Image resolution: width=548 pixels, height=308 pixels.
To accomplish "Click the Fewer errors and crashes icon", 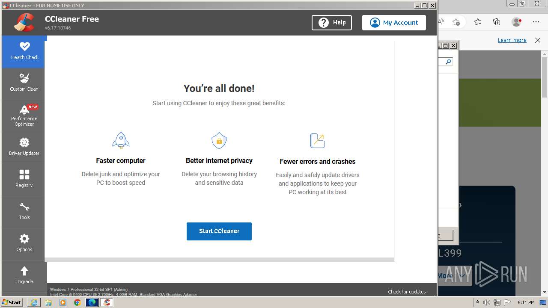I will (x=318, y=140).
